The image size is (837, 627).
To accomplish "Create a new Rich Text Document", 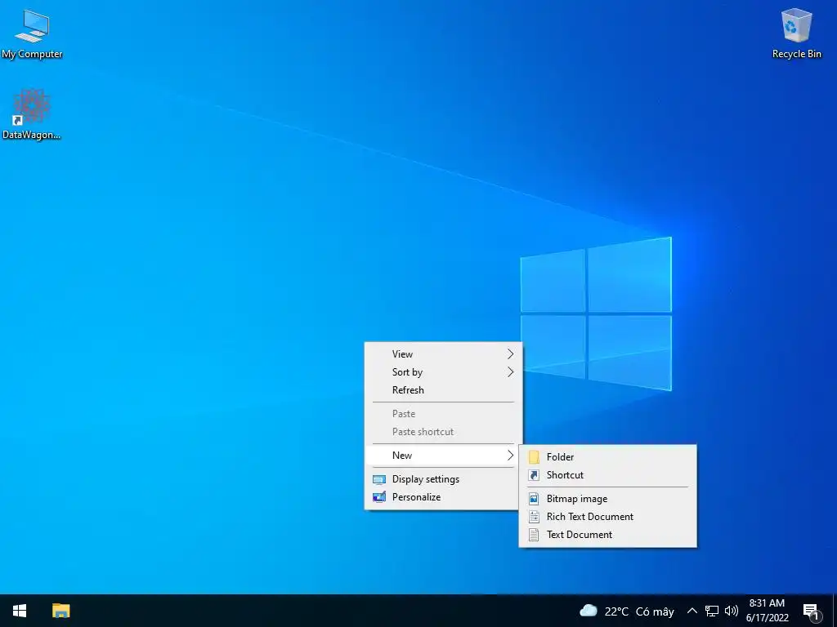I will click(608, 517).
